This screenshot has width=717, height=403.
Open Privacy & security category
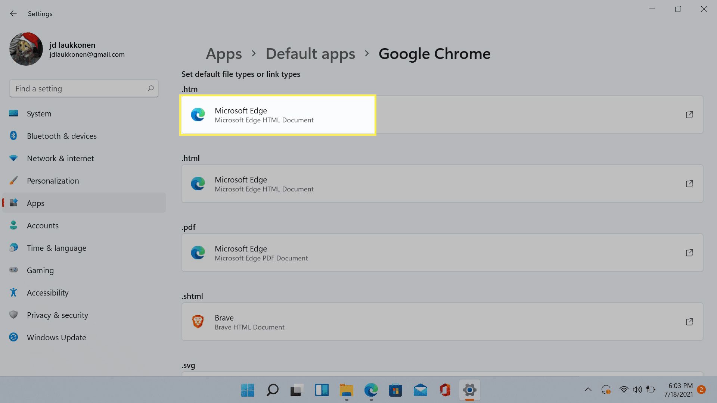tap(84, 315)
